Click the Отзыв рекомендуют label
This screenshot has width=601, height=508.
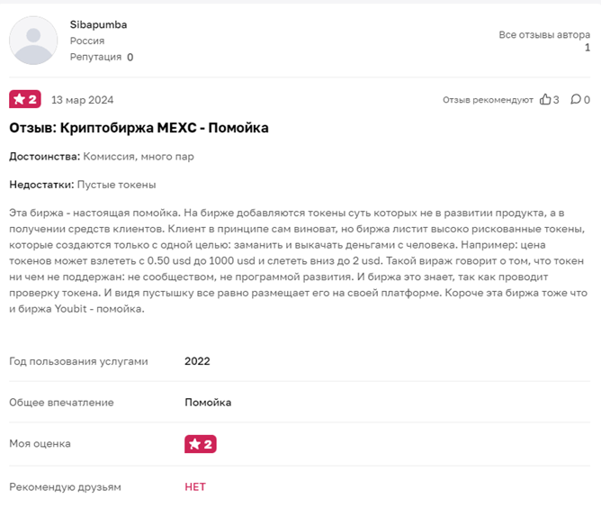point(488,100)
